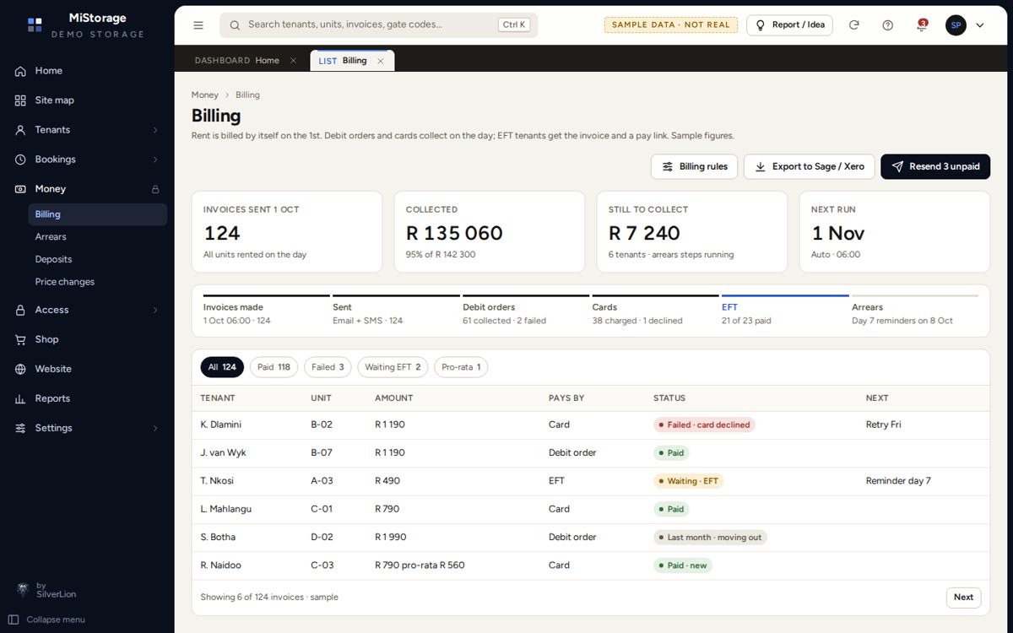
Task: Click the Bookings clock icon
Action: (x=20, y=160)
